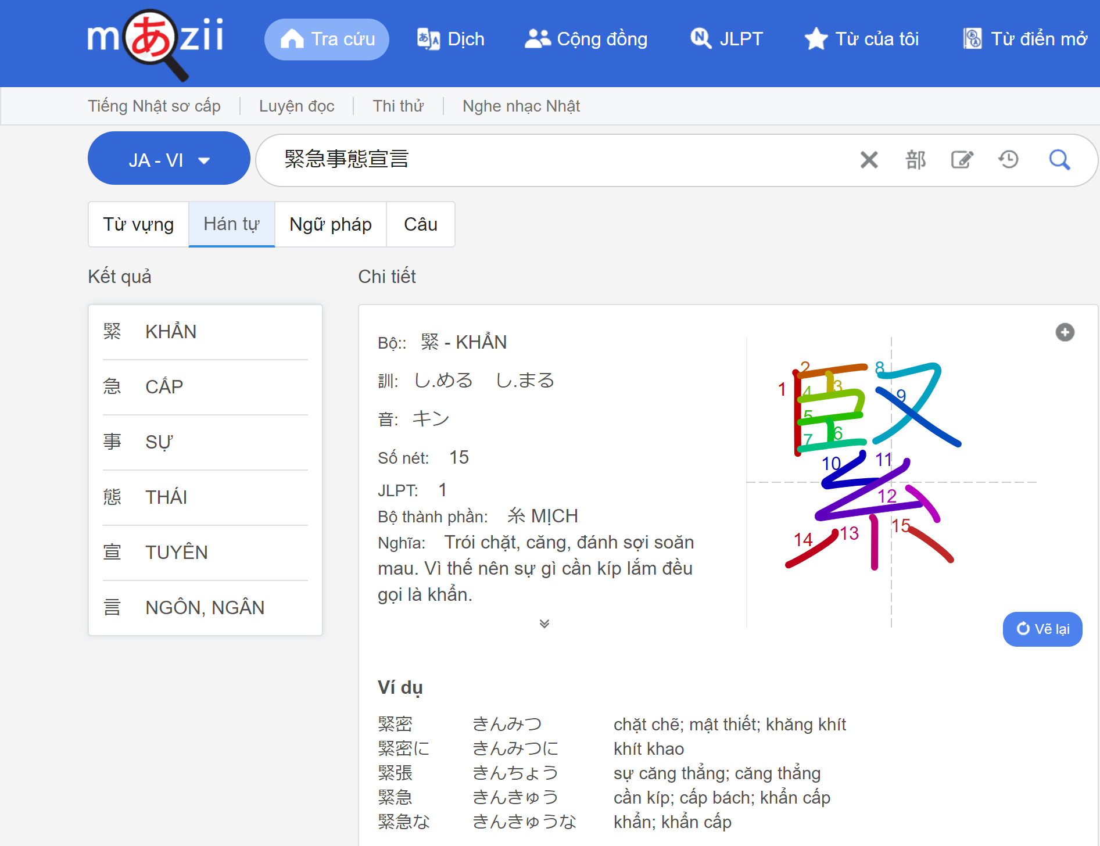This screenshot has width=1100, height=846.
Task: Click the kanji stroke order drawing
Action: click(891, 482)
